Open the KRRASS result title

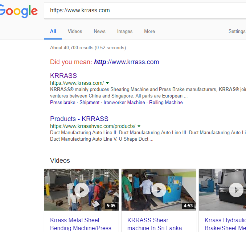click(x=63, y=75)
